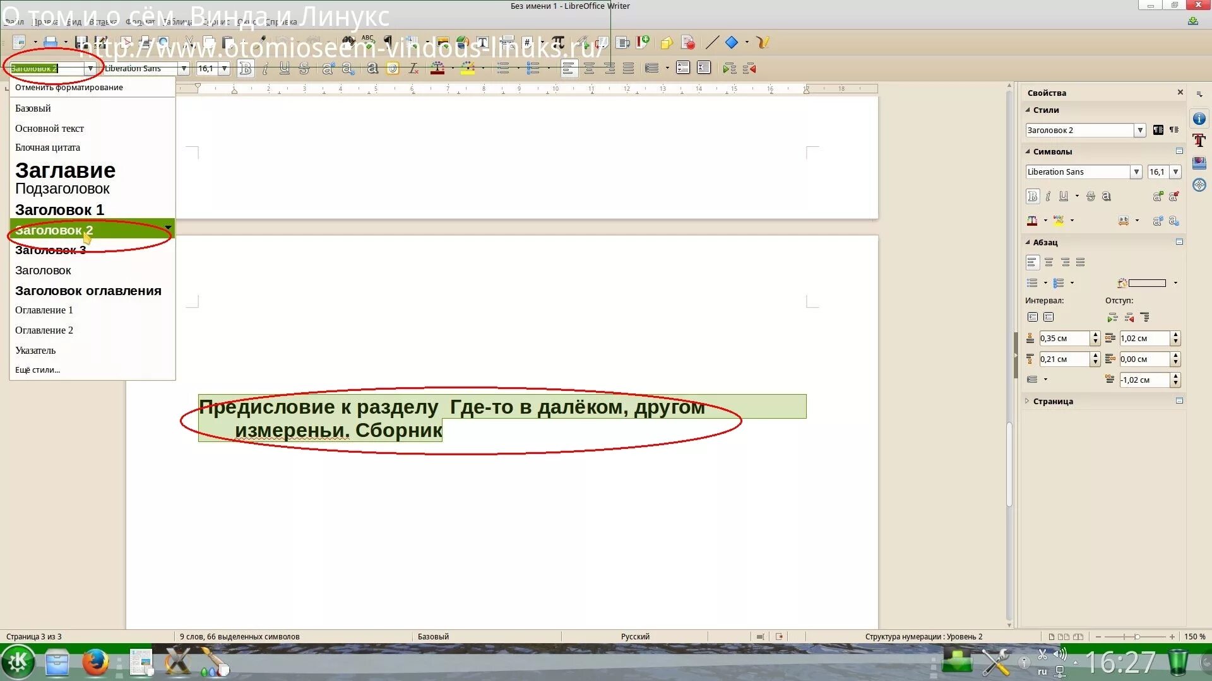The image size is (1212, 681).
Task: Adjust the zoom slider in status bar
Action: pos(1136,637)
